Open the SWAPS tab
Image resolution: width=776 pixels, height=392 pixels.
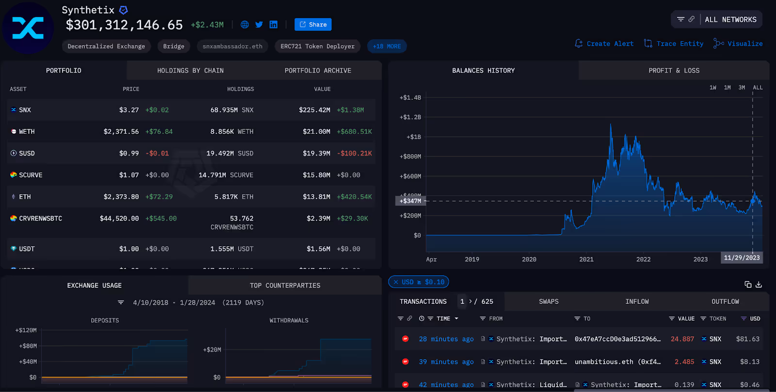[x=549, y=301]
